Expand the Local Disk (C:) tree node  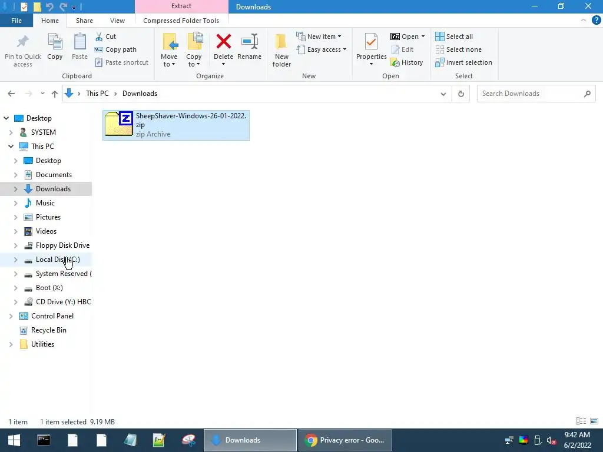pos(16,260)
